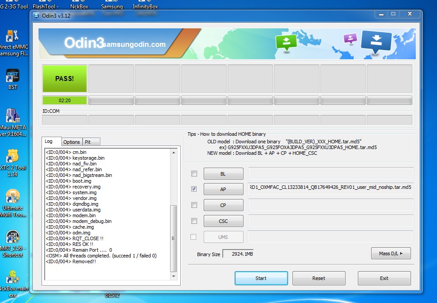Click the Start button to begin flashing
This screenshot has height=303, width=437.
261,278
